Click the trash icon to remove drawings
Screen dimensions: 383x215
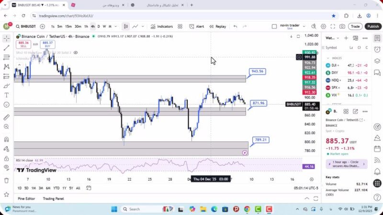(7, 180)
